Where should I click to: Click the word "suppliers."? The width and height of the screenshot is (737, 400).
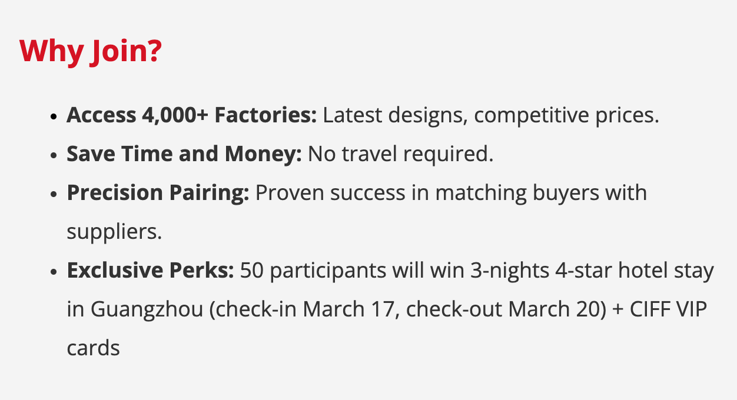(x=114, y=232)
